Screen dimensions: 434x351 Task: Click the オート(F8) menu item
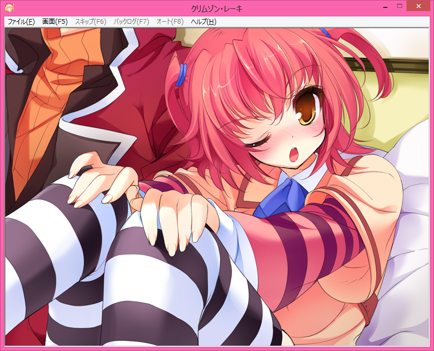click(x=170, y=22)
